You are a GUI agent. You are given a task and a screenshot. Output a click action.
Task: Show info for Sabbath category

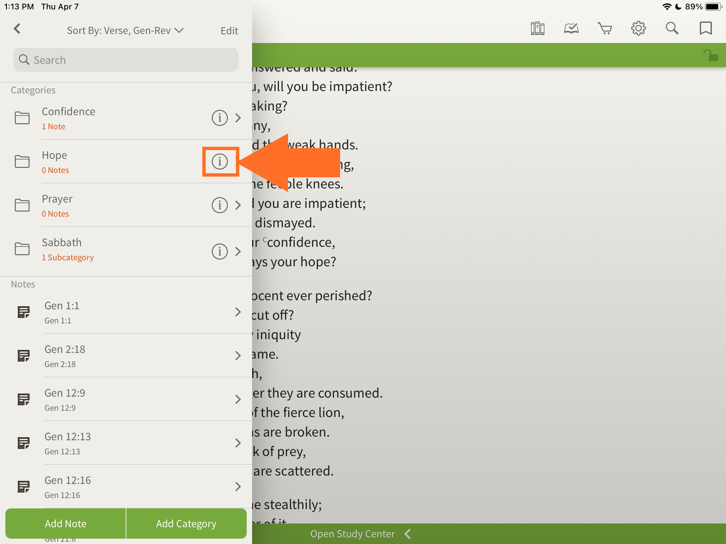pyautogui.click(x=220, y=252)
